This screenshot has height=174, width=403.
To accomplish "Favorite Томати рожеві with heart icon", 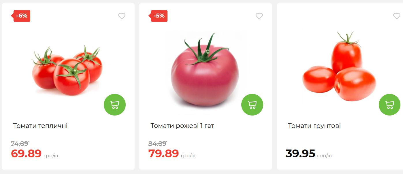I will coord(259,16).
